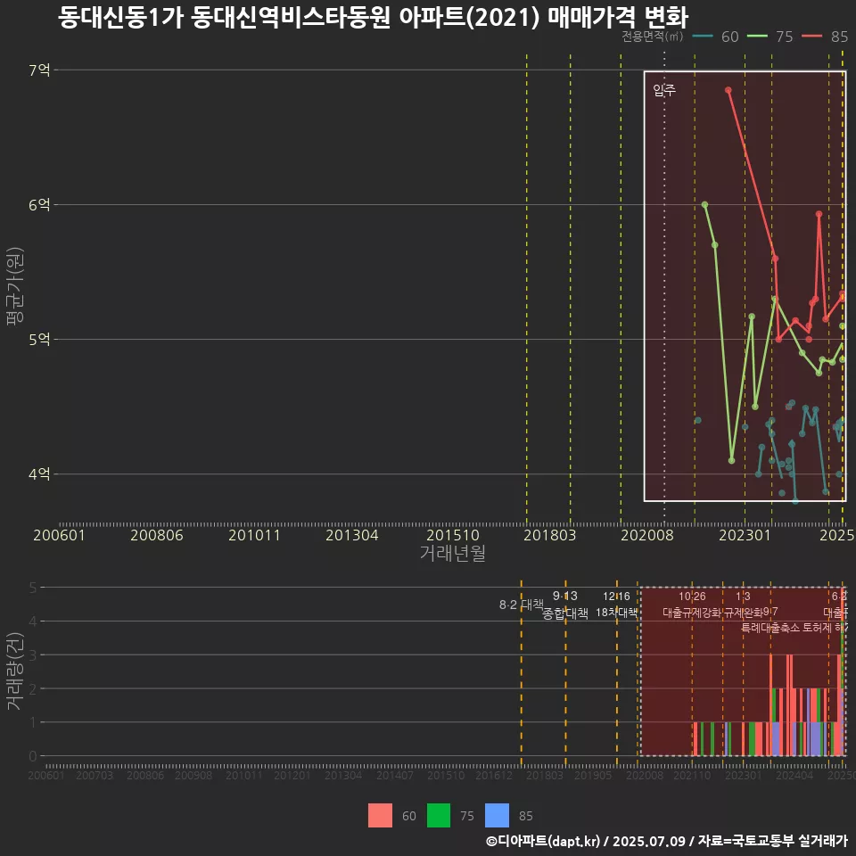The width and height of the screenshot is (856, 856).
Task: Click the '201803' label on the price chart
Action: (550, 535)
